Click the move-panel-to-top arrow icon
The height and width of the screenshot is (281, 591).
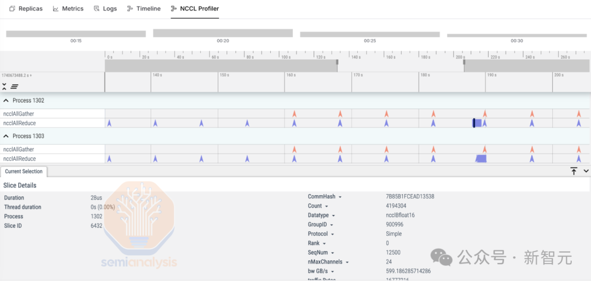(573, 171)
